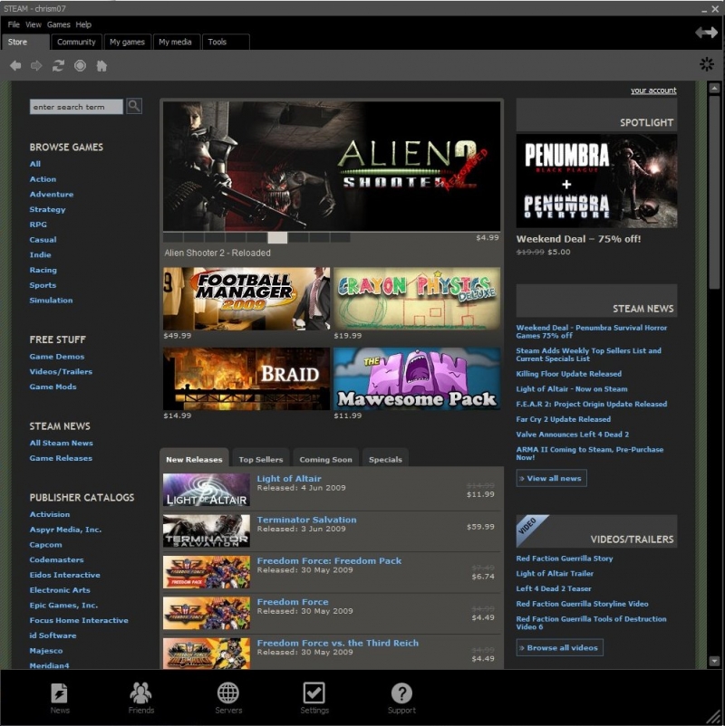Switch to the My games tab
The image size is (725, 726).
click(128, 42)
